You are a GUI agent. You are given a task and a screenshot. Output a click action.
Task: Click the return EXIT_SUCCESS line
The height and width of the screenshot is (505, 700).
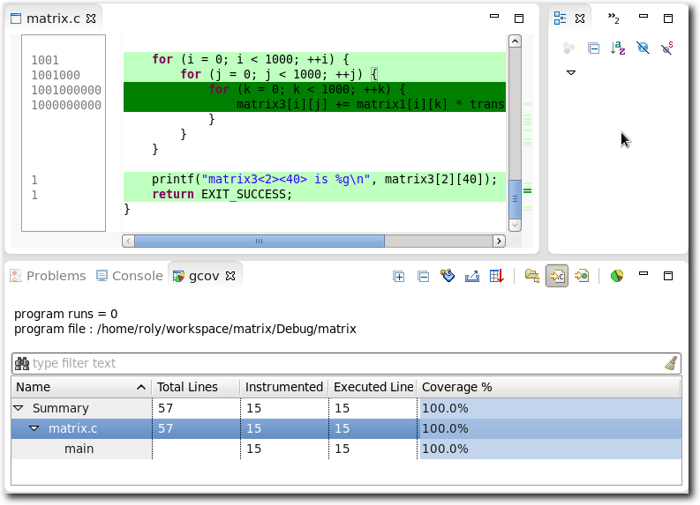click(x=315, y=195)
